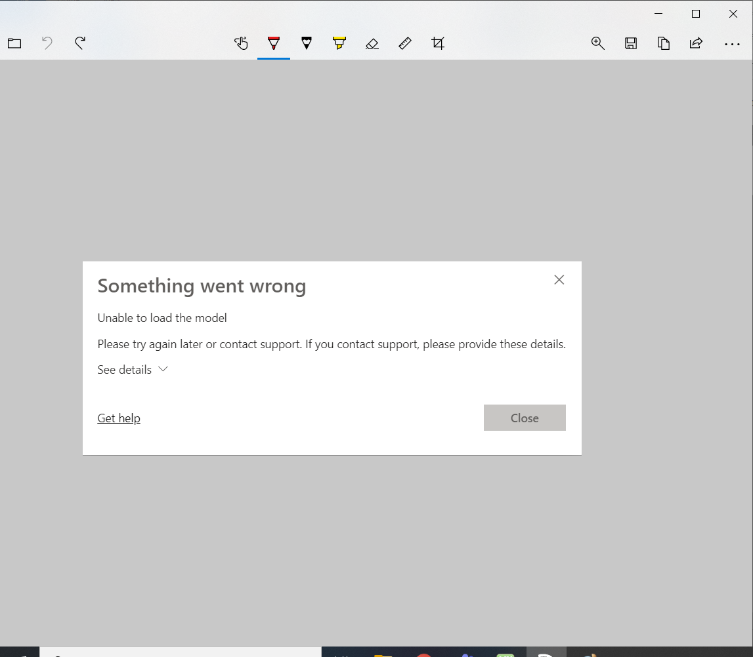Expand the See details section
Viewport: 753px width, 657px height.
(x=133, y=370)
